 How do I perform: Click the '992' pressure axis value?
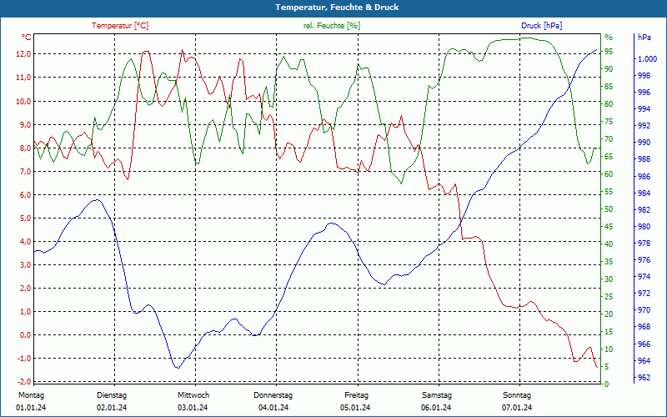point(642,126)
